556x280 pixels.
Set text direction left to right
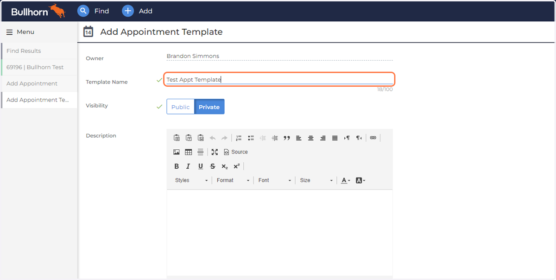(x=347, y=138)
